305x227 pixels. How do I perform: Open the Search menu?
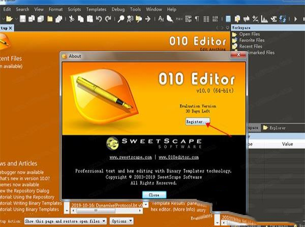(x=22, y=9)
